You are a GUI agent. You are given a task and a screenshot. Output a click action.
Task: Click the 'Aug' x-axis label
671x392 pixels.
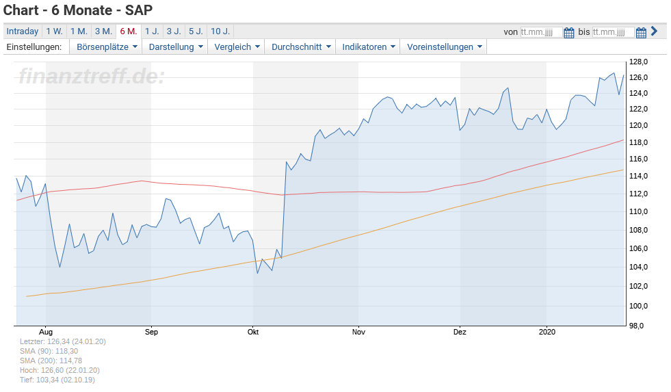pos(46,332)
